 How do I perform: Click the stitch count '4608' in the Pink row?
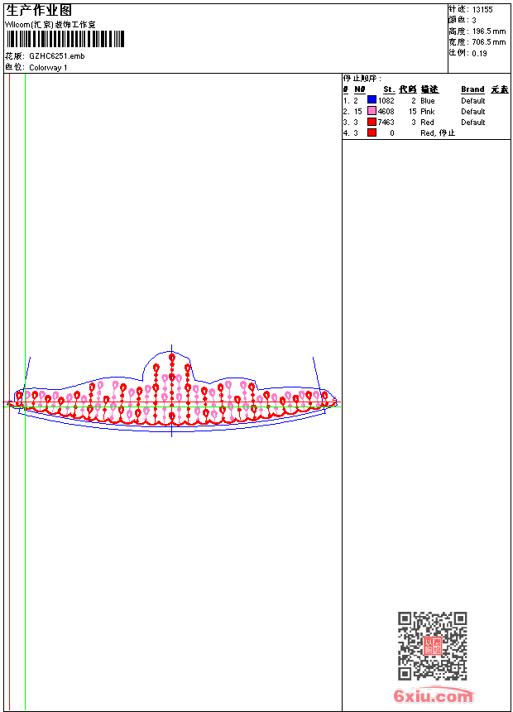click(x=386, y=111)
